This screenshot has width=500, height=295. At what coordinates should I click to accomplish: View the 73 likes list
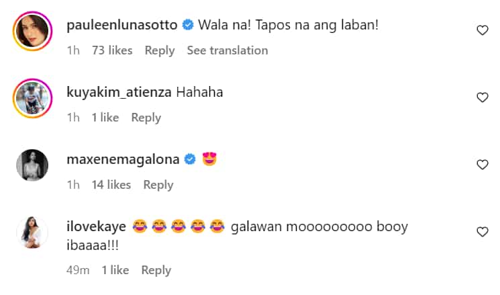pyautogui.click(x=112, y=50)
